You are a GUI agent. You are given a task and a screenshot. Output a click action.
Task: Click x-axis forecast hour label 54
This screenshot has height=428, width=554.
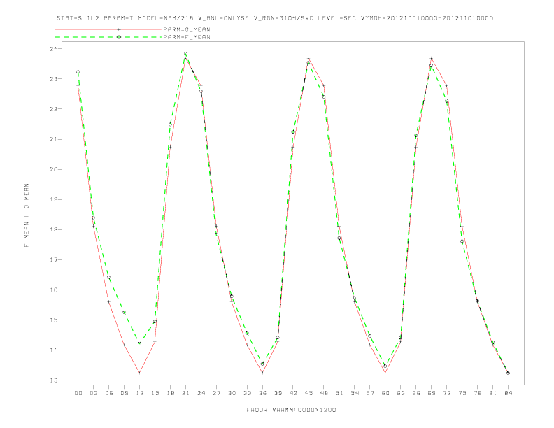tap(355, 393)
